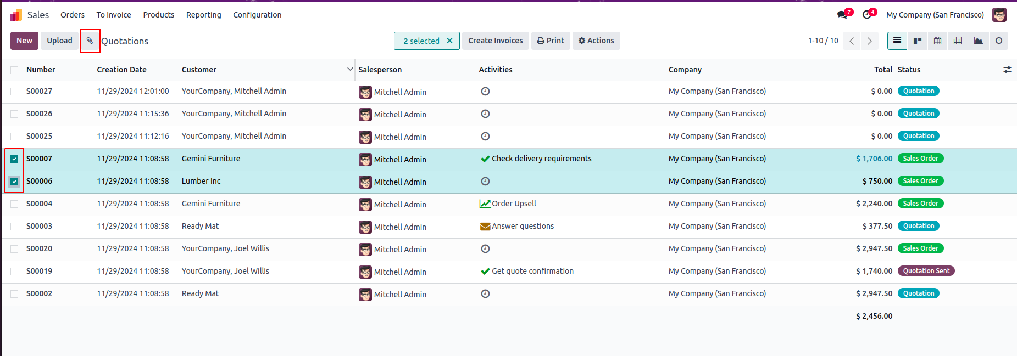Open the conversations messages icon
The width and height of the screenshot is (1017, 356).
pyautogui.click(x=842, y=15)
